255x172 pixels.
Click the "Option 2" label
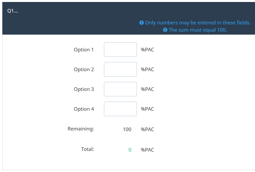coord(84,70)
